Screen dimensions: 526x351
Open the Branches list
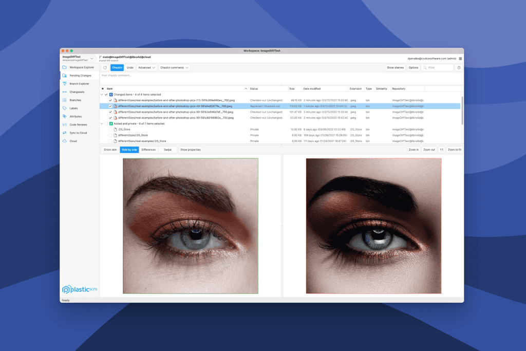(79, 100)
